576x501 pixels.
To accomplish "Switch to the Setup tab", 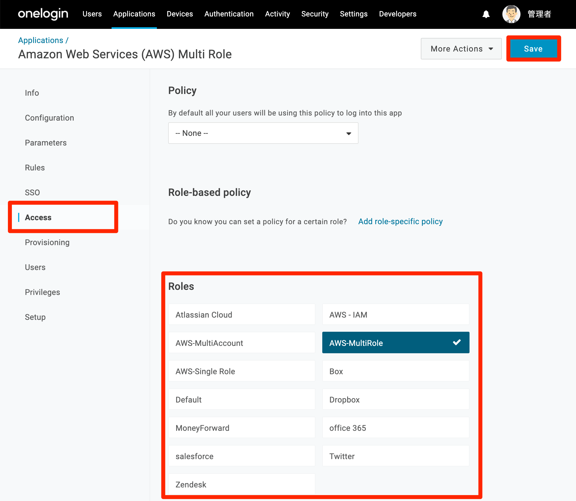I will click(x=35, y=317).
